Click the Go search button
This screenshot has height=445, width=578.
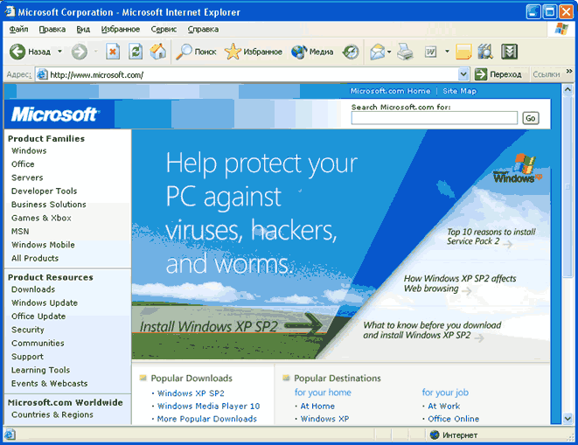[531, 118]
